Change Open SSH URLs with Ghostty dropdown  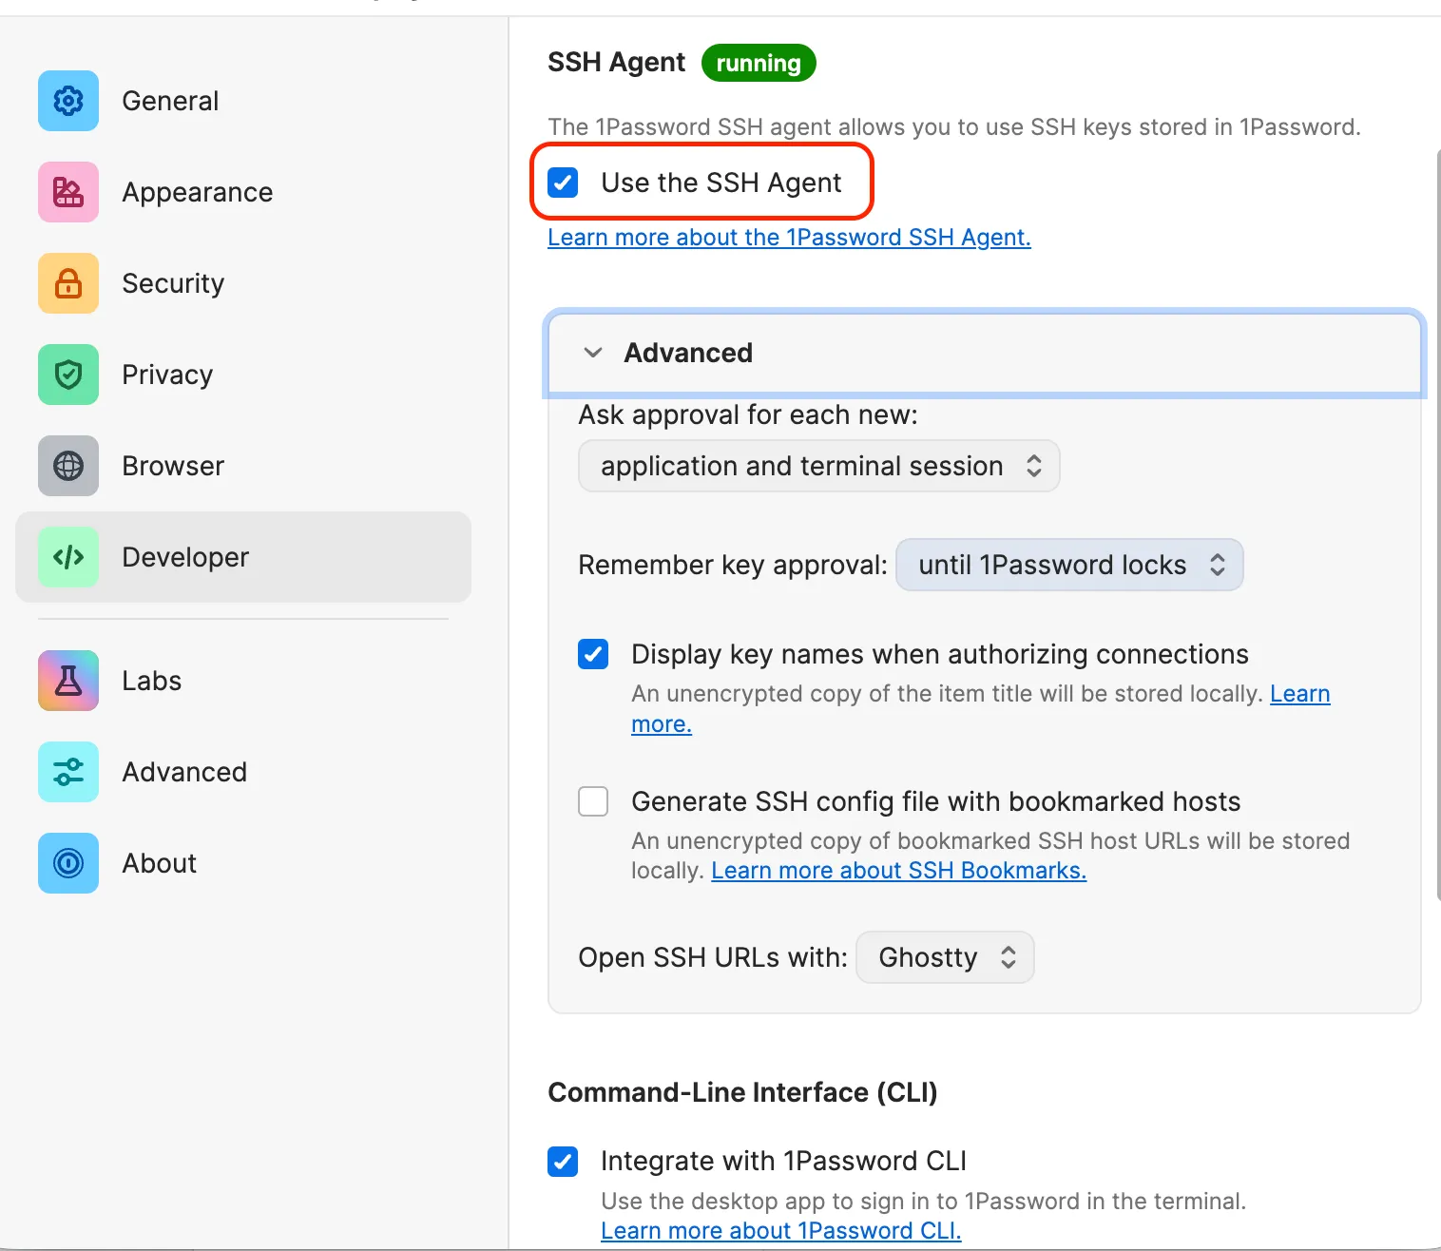[945, 957]
